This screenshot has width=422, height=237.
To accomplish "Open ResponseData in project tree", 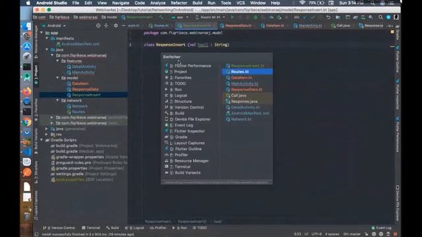I will [85, 90].
